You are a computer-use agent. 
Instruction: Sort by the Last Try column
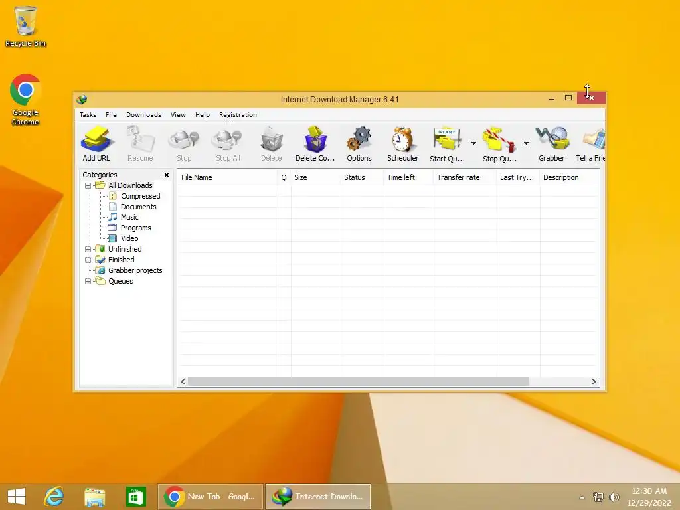click(518, 177)
